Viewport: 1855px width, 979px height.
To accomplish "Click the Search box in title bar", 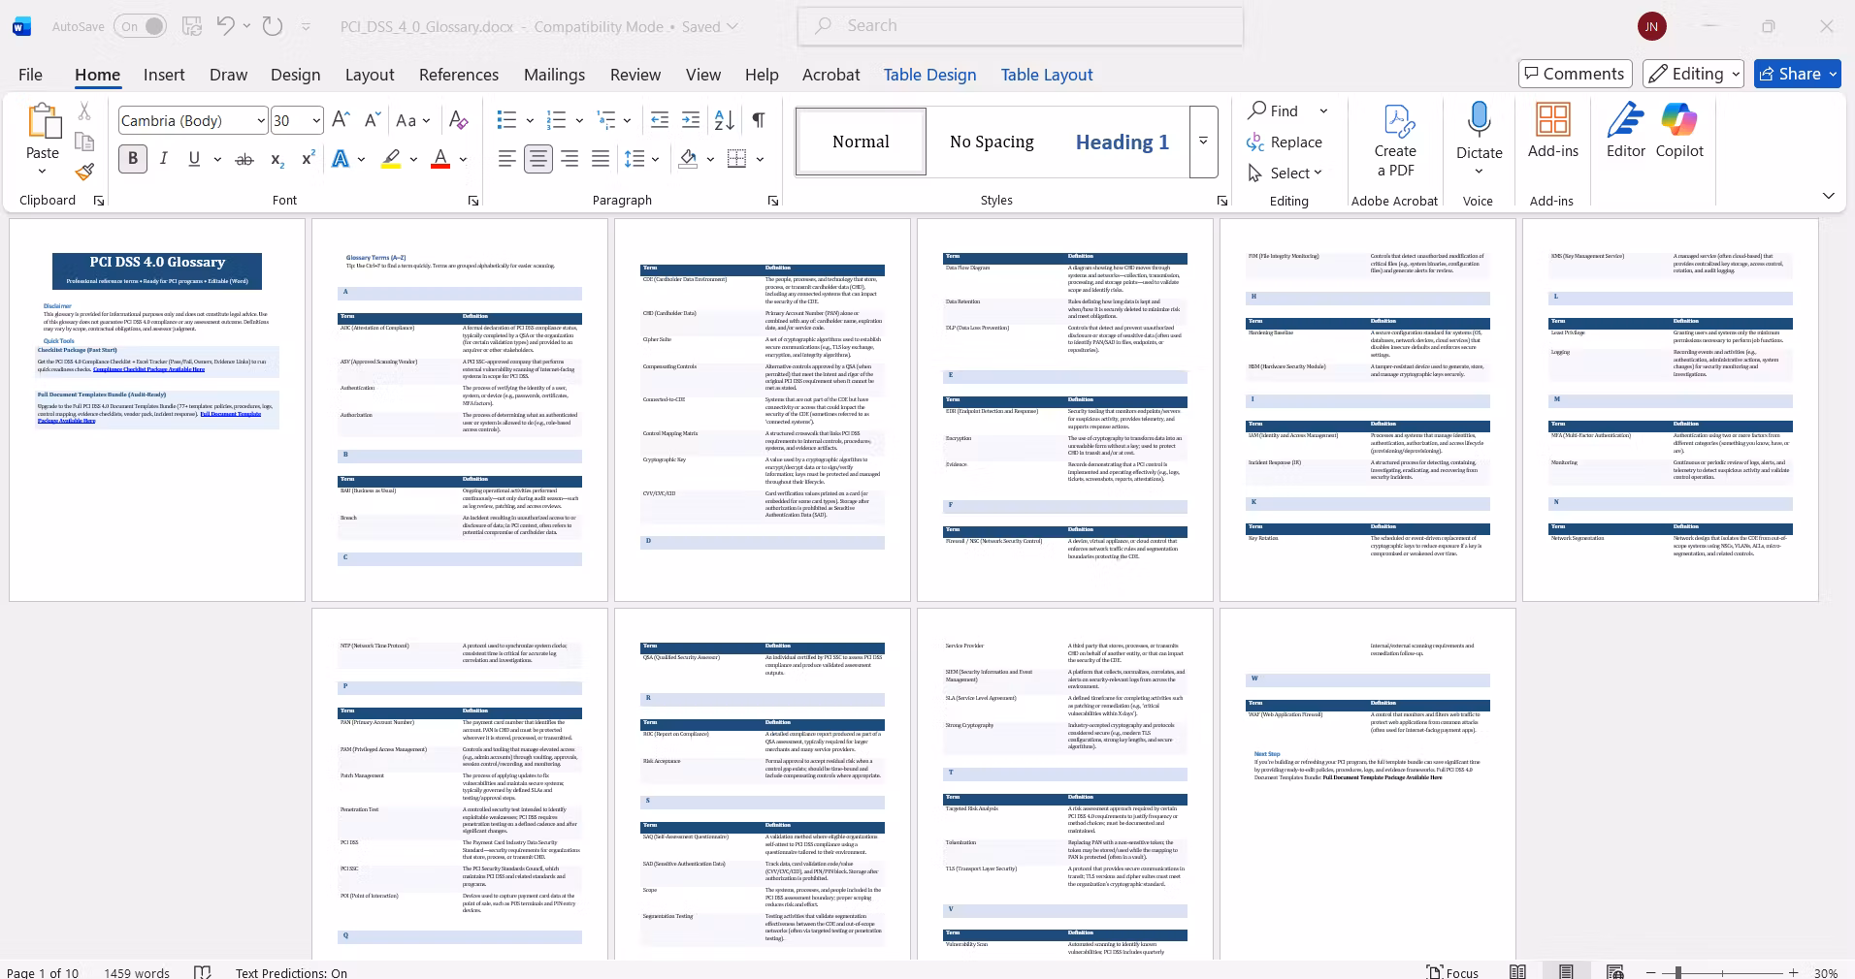I will pyautogui.click(x=1021, y=26).
